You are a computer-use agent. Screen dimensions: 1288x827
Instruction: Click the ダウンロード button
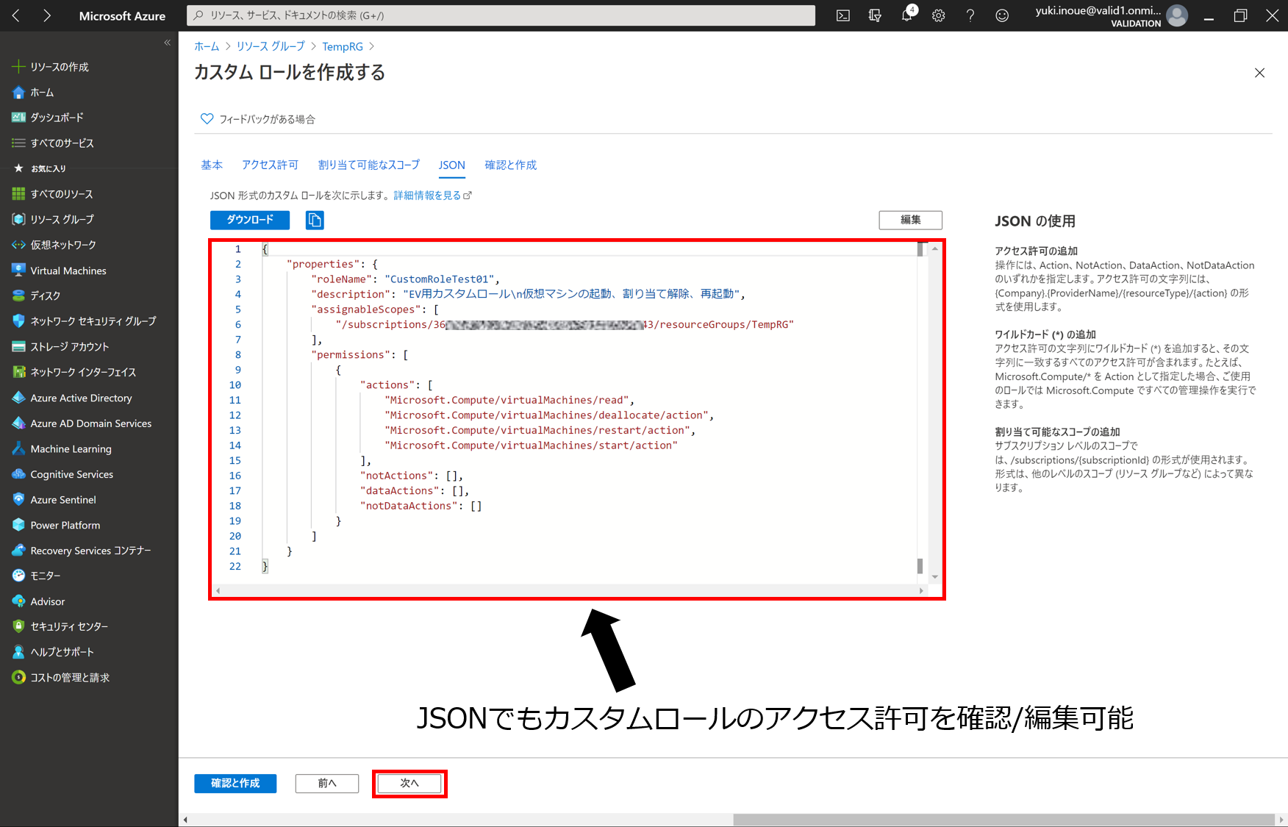(x=250, y=220)
